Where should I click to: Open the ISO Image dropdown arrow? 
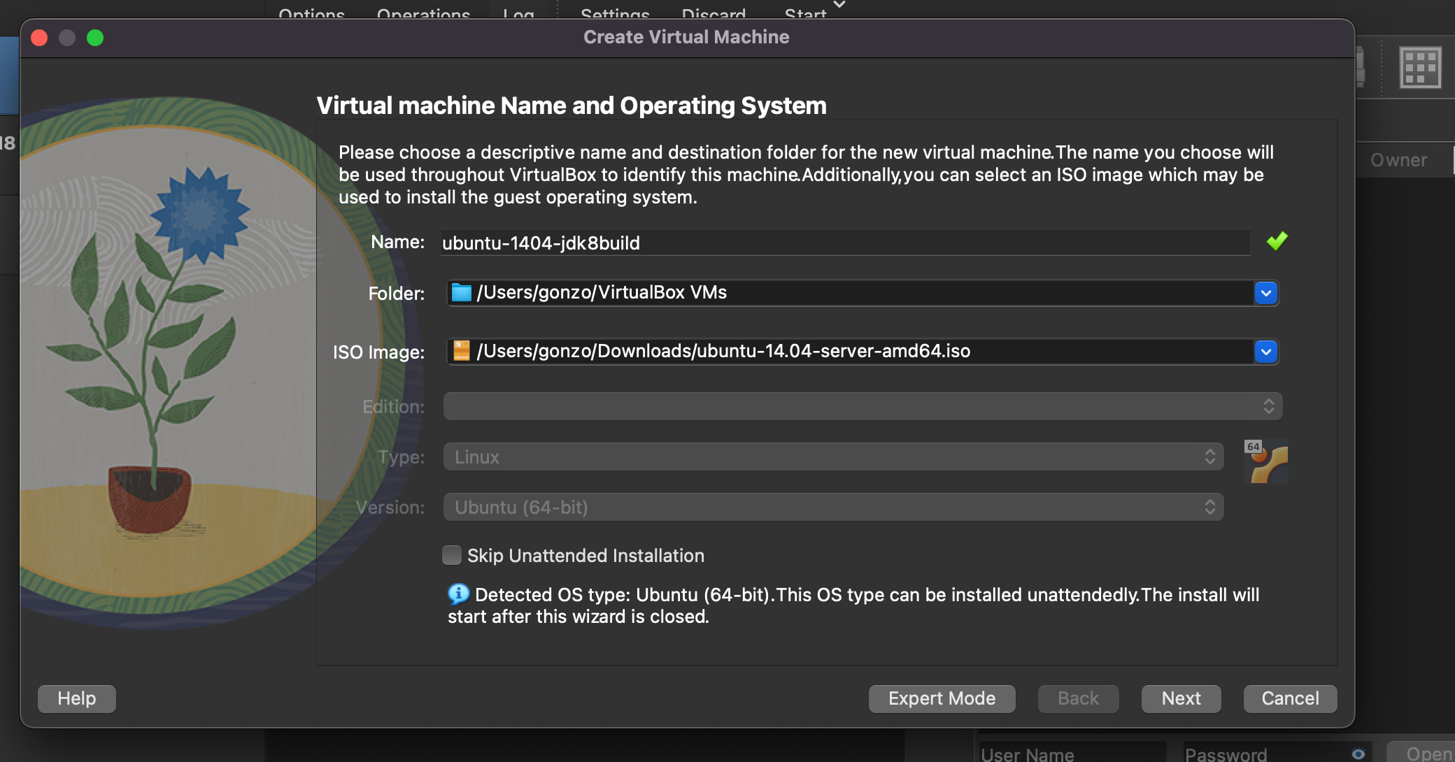click(x=1265, y=352)
